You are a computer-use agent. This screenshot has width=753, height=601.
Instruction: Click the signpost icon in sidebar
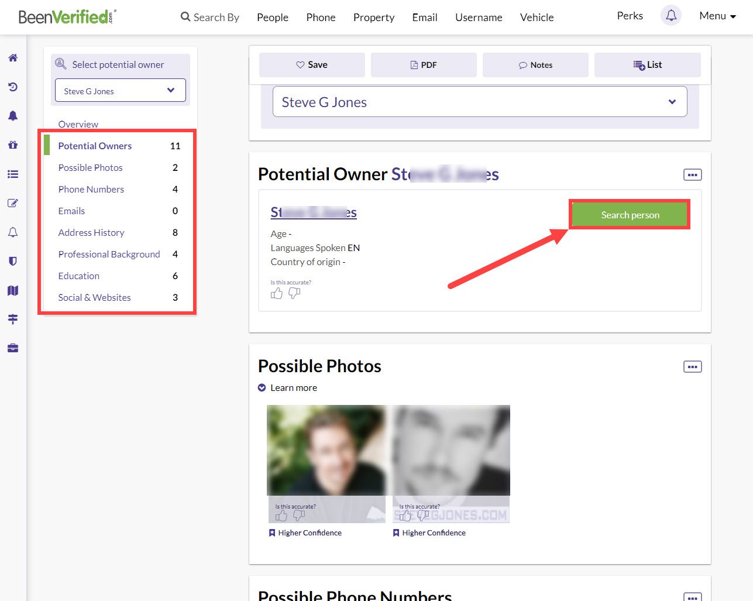point(13,319)
